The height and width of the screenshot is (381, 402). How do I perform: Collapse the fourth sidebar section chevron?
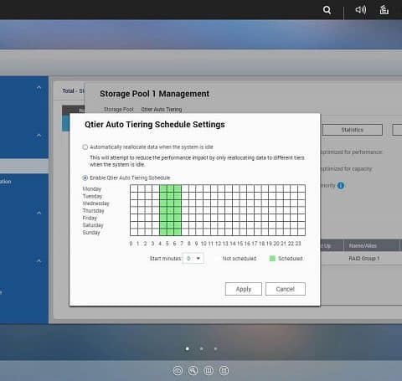[x=39, y=261]
